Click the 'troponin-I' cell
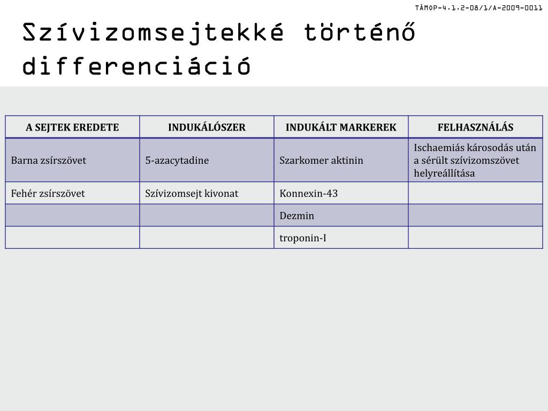The width and height of the screenshot is (548, 411). coord(341,238)
